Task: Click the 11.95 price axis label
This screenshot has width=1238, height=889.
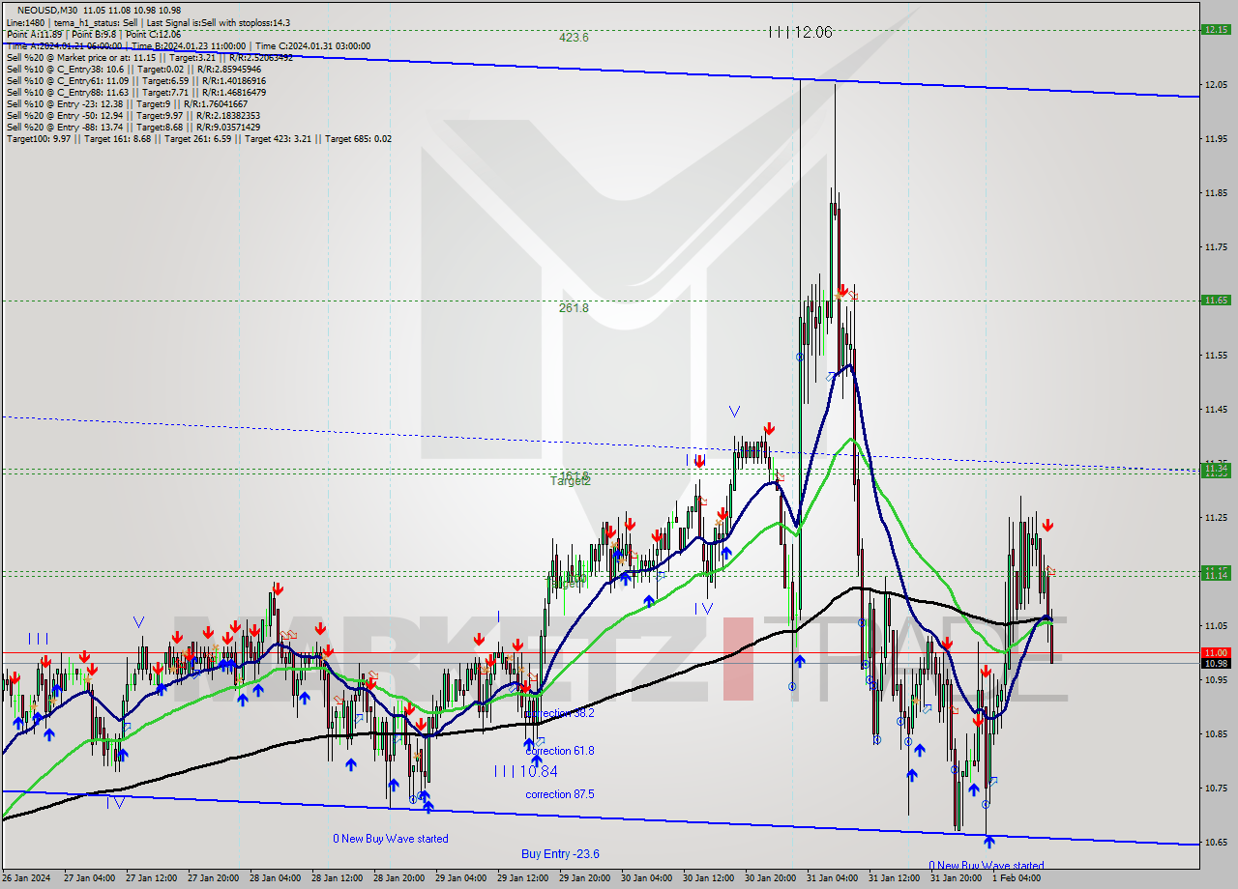Action: (1216, 139)
